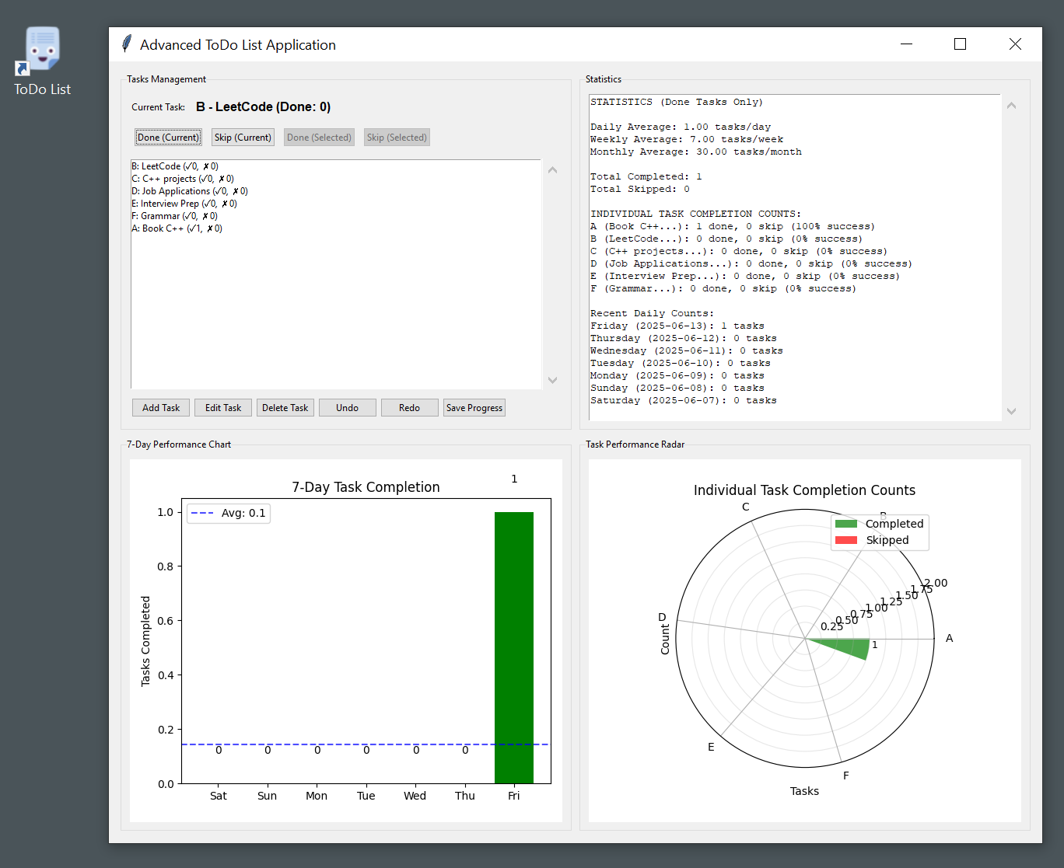
Task: Select task F: Grammar in the list
Action: (x=173, y=215)
